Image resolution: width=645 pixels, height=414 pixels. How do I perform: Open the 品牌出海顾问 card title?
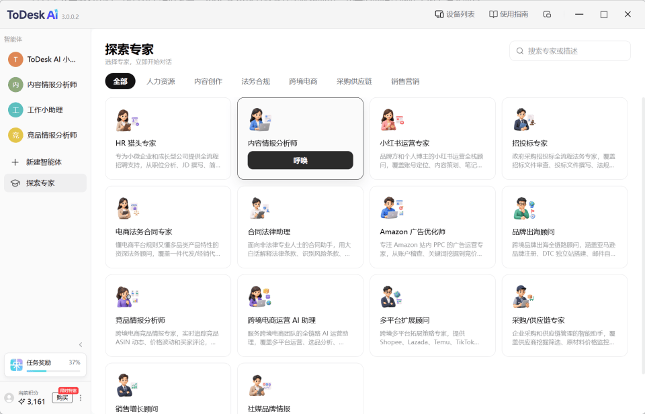533,232
